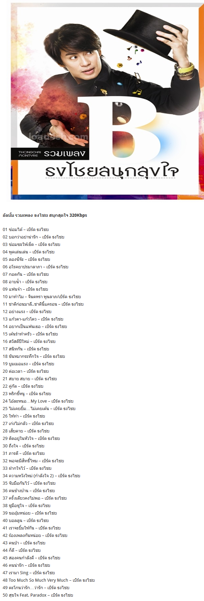Screen dimensions: 204x601
Task: Click Too Much So Much Very Much track
Action: 49,580
